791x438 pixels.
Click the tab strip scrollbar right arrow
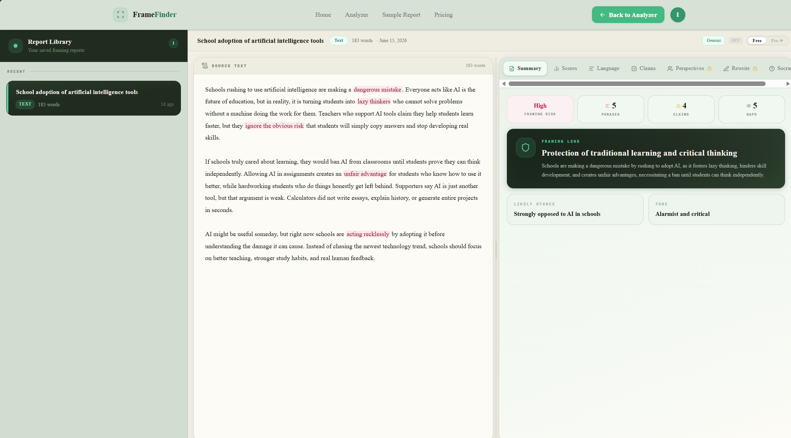[788, 84]
